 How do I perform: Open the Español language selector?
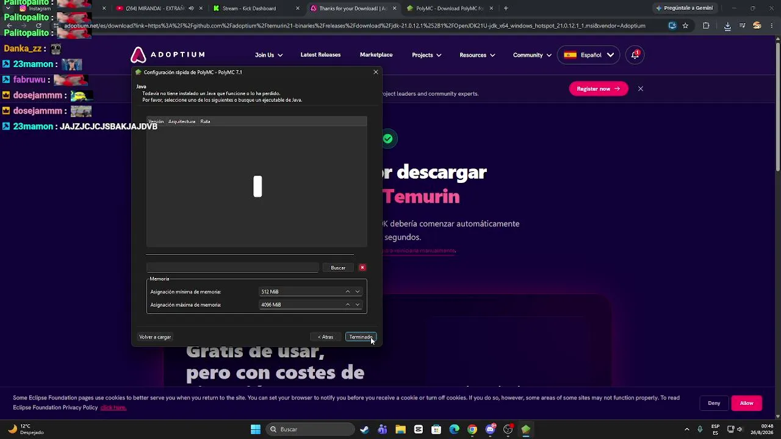pos(589,55)
